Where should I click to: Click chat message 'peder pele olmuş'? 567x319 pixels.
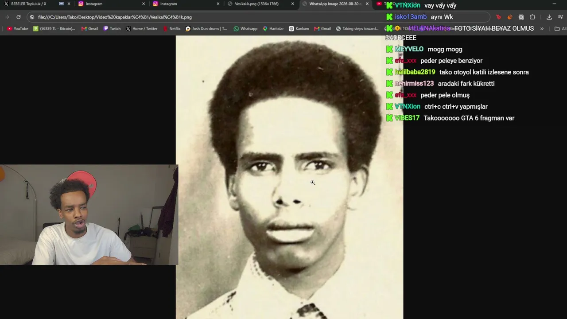click(x=445, y=95)
